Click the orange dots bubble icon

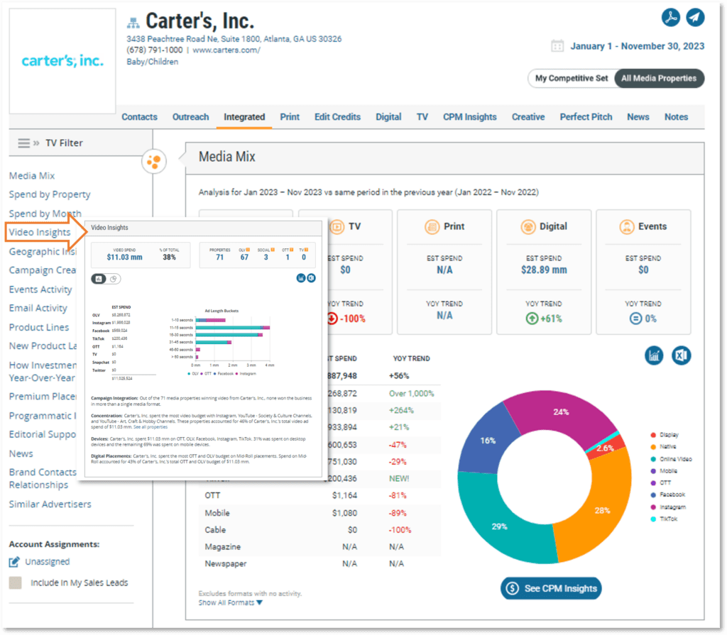[153, 162]
